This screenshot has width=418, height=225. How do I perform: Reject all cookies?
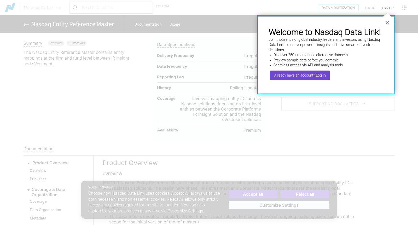click(305, 194)
